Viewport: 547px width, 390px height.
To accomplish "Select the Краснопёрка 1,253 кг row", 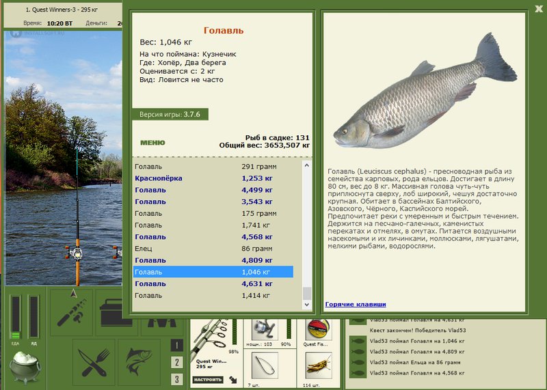I will (x=213, y=178).
